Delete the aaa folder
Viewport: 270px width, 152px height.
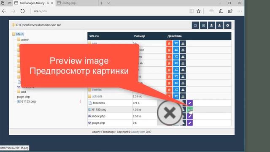coord(169,43)
